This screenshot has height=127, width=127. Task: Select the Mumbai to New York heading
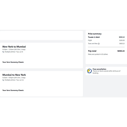[14, 75]
